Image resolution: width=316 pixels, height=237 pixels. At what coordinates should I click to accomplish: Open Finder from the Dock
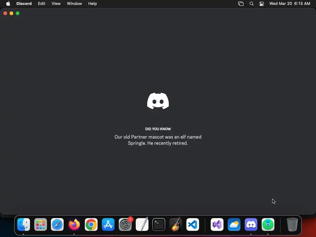point(23,225)
